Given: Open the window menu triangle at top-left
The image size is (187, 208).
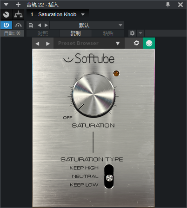Looking at the screenshot, I should pyautogui.click(x=6, y=5).
